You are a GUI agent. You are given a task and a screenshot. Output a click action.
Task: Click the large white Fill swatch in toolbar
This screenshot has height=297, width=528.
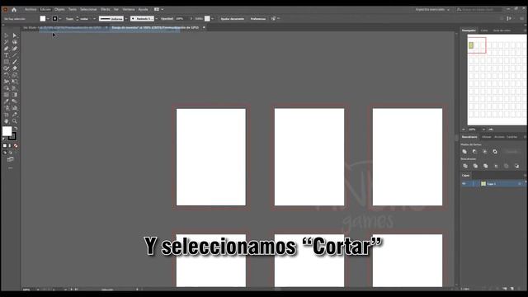[x=7, y=131]
